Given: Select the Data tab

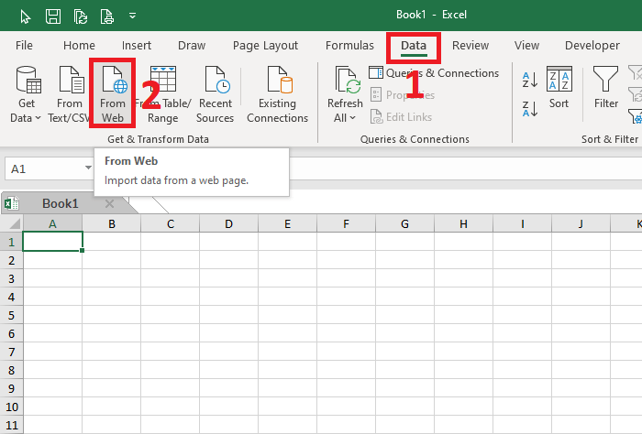Looking at the screenshot, I should (x=414, y=46).
